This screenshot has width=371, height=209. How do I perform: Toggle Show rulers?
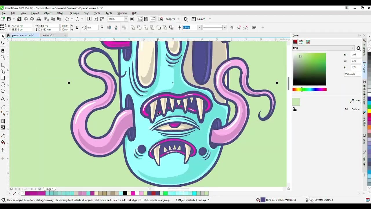point(140,19)
